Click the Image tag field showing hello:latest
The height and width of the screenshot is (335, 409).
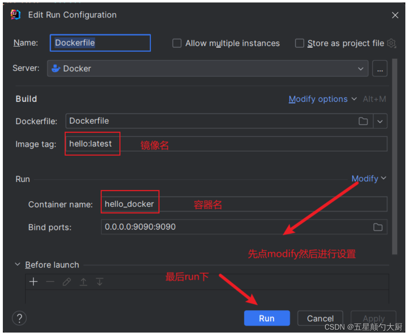click(92, 144)
